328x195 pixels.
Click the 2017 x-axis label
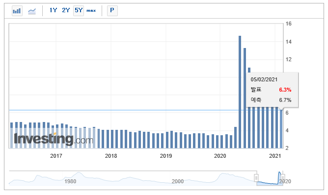[x=56, y=156]
